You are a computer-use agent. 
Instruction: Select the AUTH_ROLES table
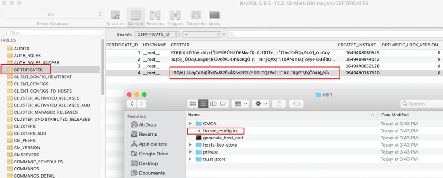[x=27, y=55]
